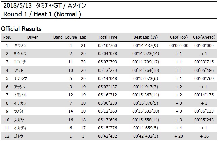This screenshot has height=141, width=218.
Task: Click gap ahead value 00'14"175
Action: pyautogui.click(x=204, y=95)
